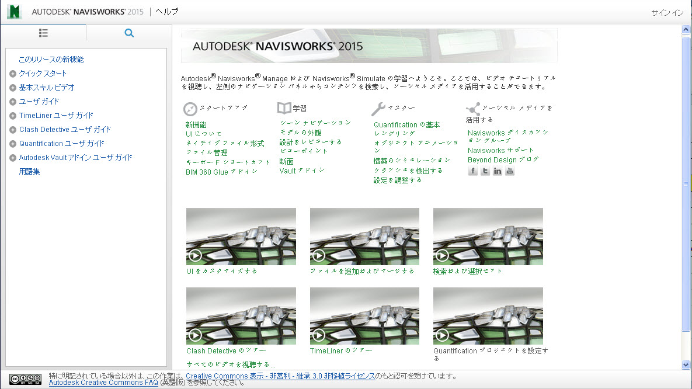
Task: Click the マスター wrench icon
Action: tap(378, 109)
